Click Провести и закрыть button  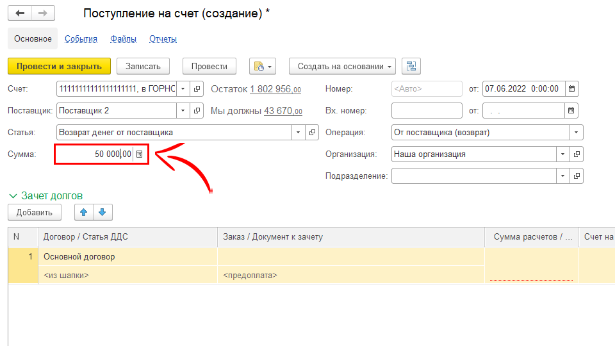coord(59,67)
